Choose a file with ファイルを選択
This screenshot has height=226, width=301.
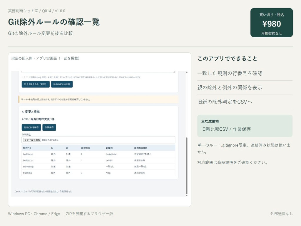(32, 140)
